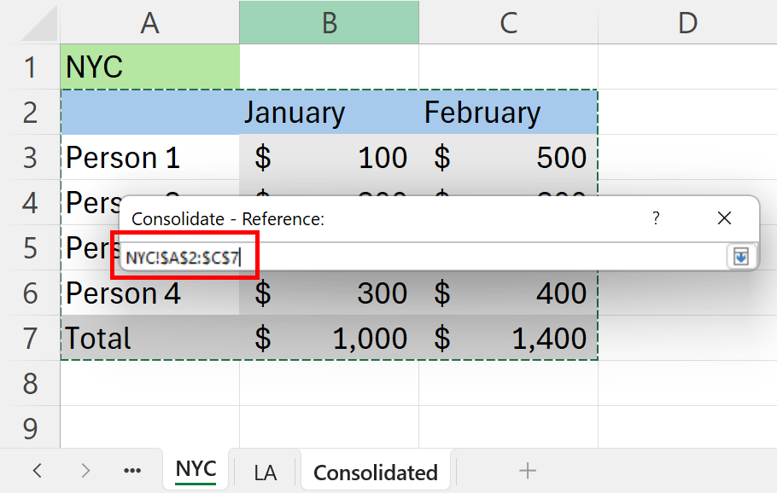This screenshot has width=777, height=493.
Task: Select column D header
Action: (x=687, y=23)
